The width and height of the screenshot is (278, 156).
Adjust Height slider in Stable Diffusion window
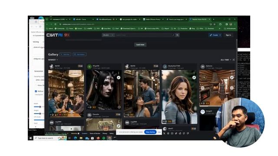[x=39, y=114]
